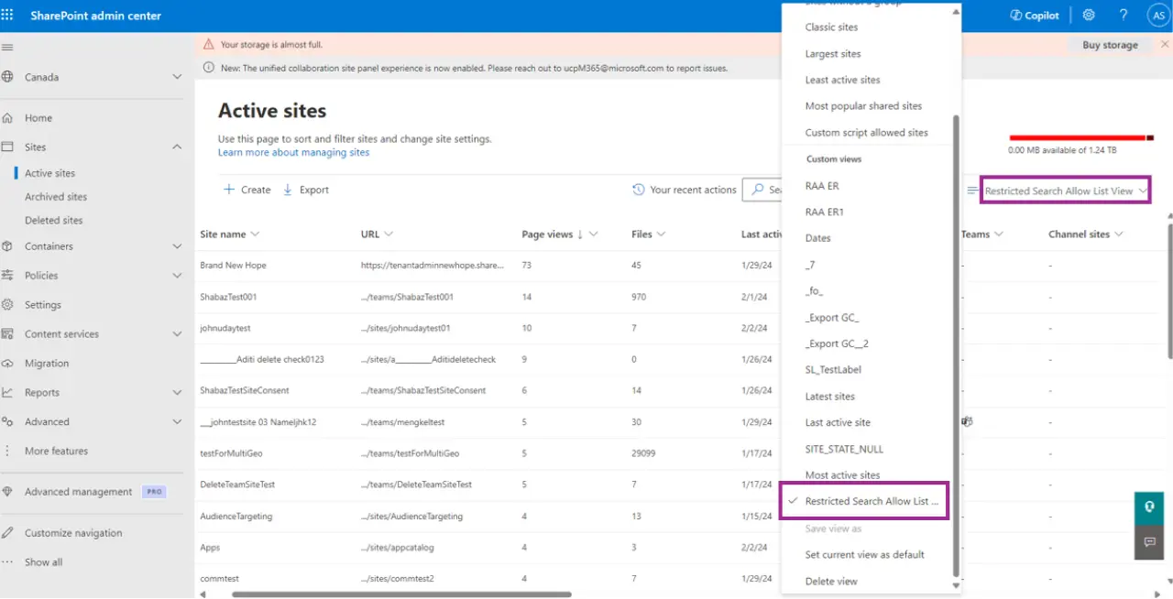Open URL column header dropdown
The image size is (1173, 599).
pos(377,234)
